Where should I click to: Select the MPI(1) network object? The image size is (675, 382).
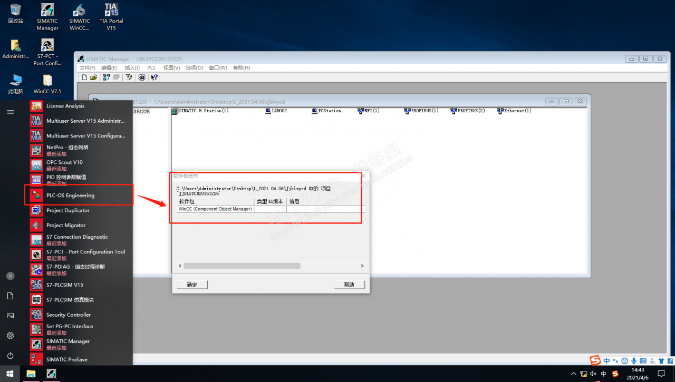pos(369,111)
